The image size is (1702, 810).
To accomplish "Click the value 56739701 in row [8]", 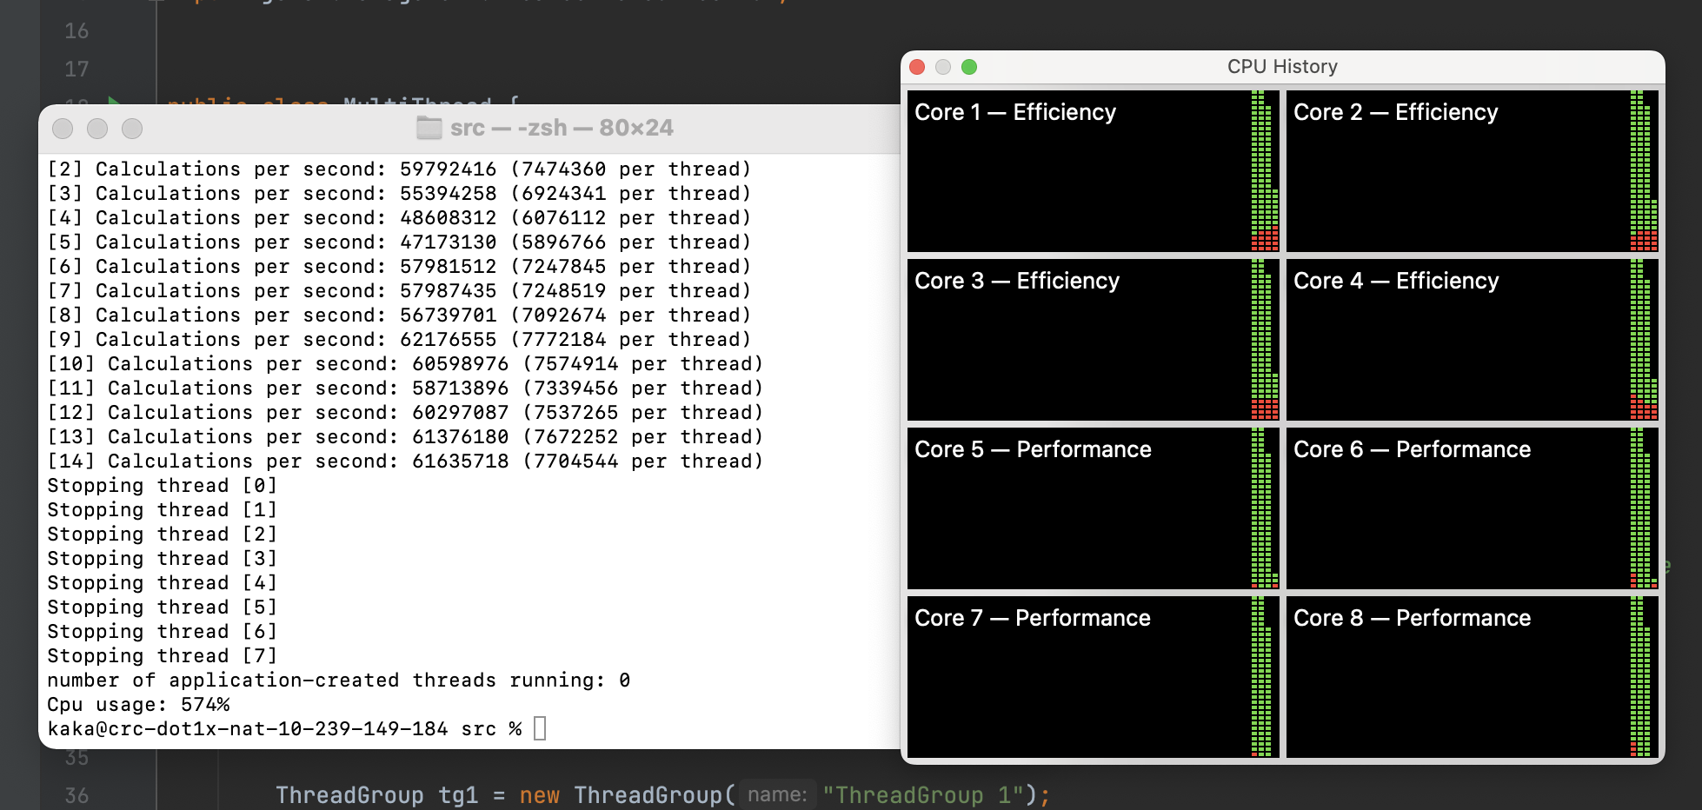I will [449, 315].
